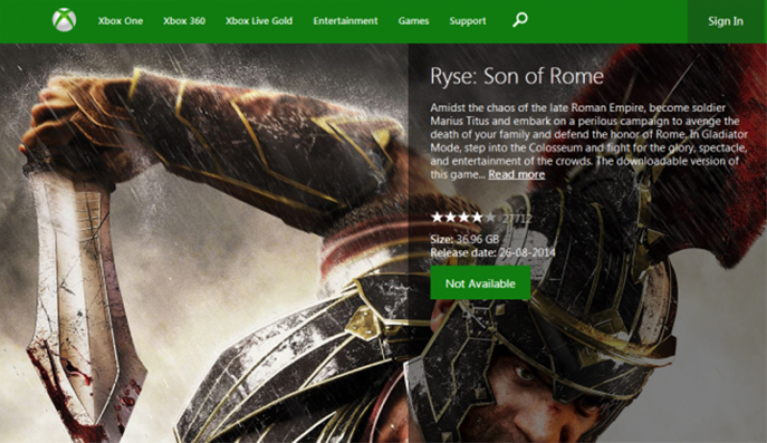Open the Xbox One menu

click(x=120, y=21)
